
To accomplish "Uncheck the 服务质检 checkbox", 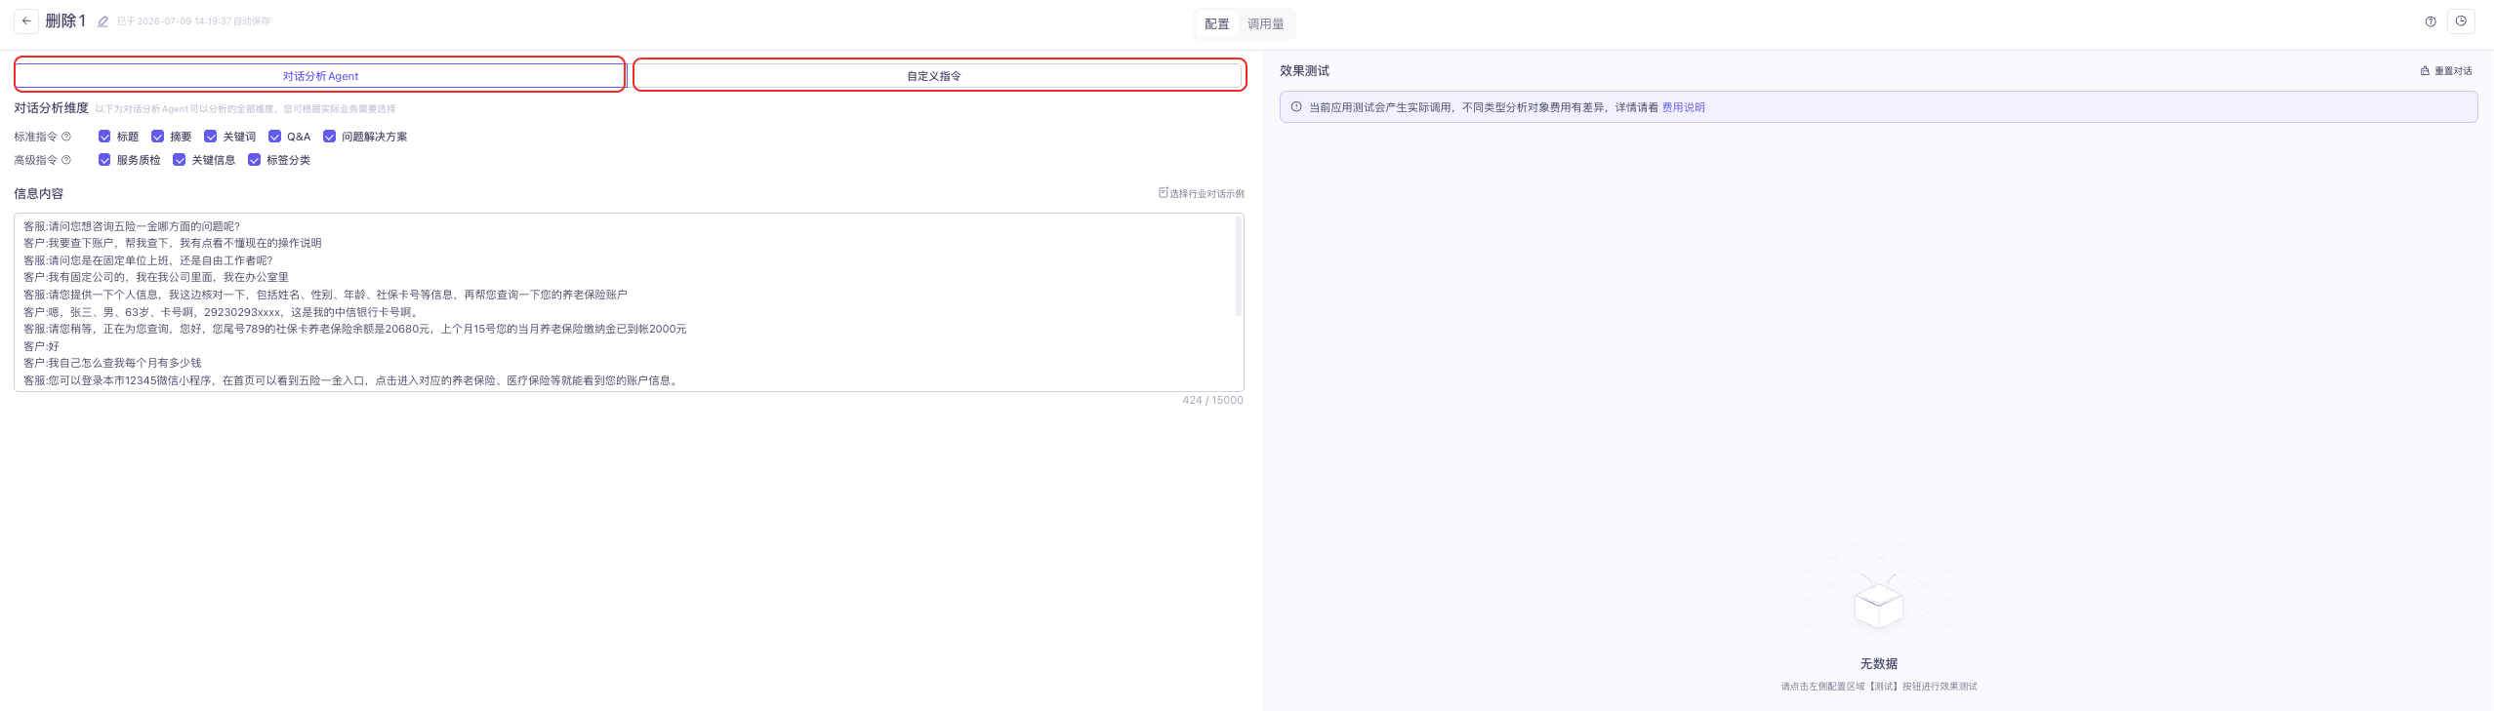I will (x=104, y=160).
